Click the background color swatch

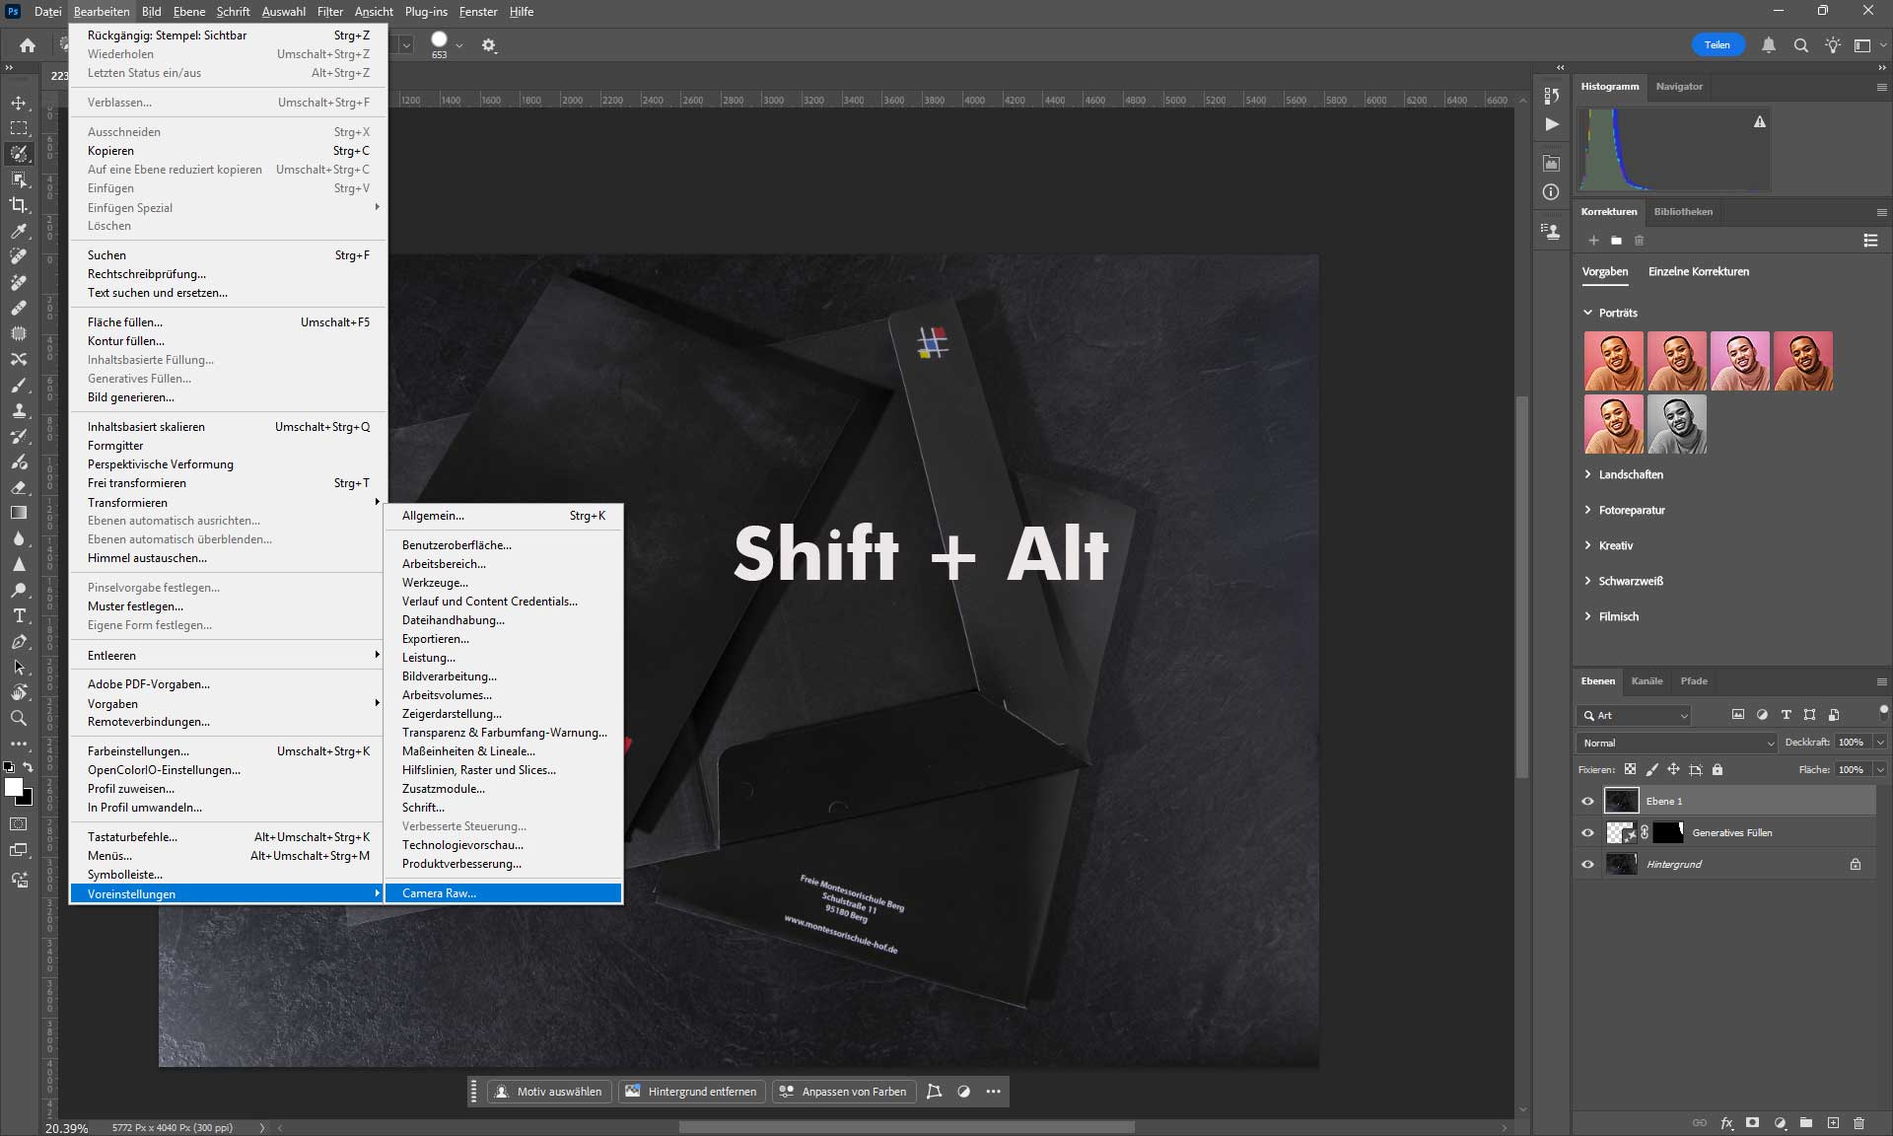[x=26, y=798]
